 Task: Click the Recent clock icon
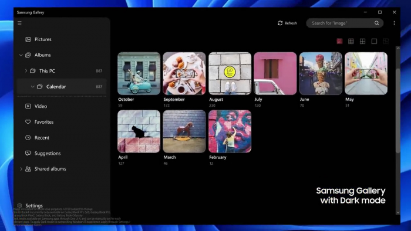tap(28, 138)
